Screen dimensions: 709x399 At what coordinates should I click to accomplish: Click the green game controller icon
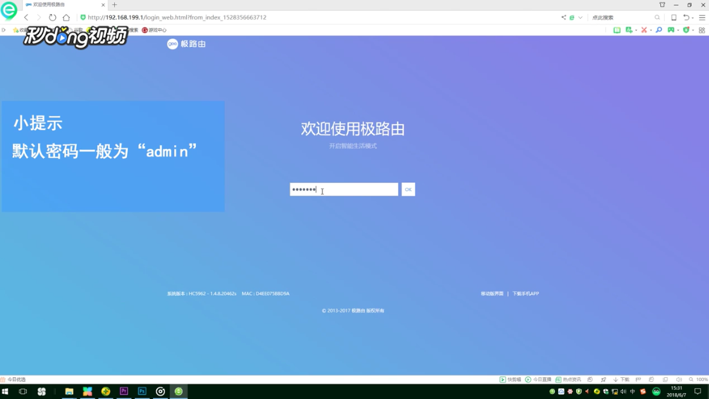point(671,30)
